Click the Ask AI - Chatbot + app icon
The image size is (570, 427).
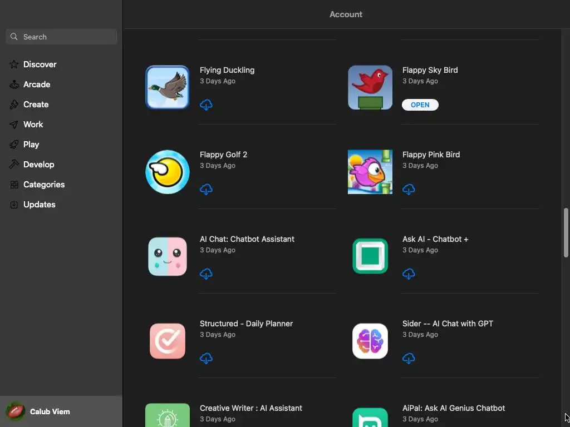[x=370, y=256]
